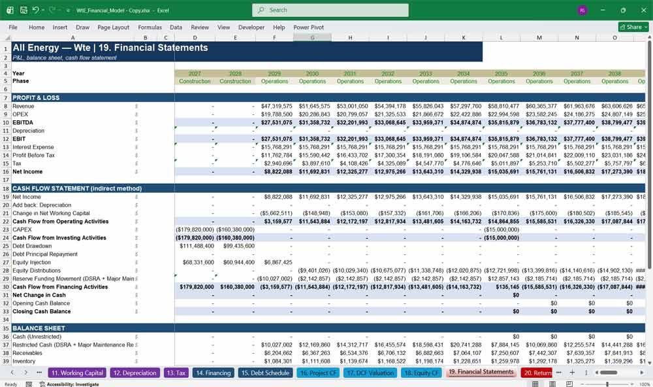Switch to 13. Tax sheet
653x387 pixels.
176,373
